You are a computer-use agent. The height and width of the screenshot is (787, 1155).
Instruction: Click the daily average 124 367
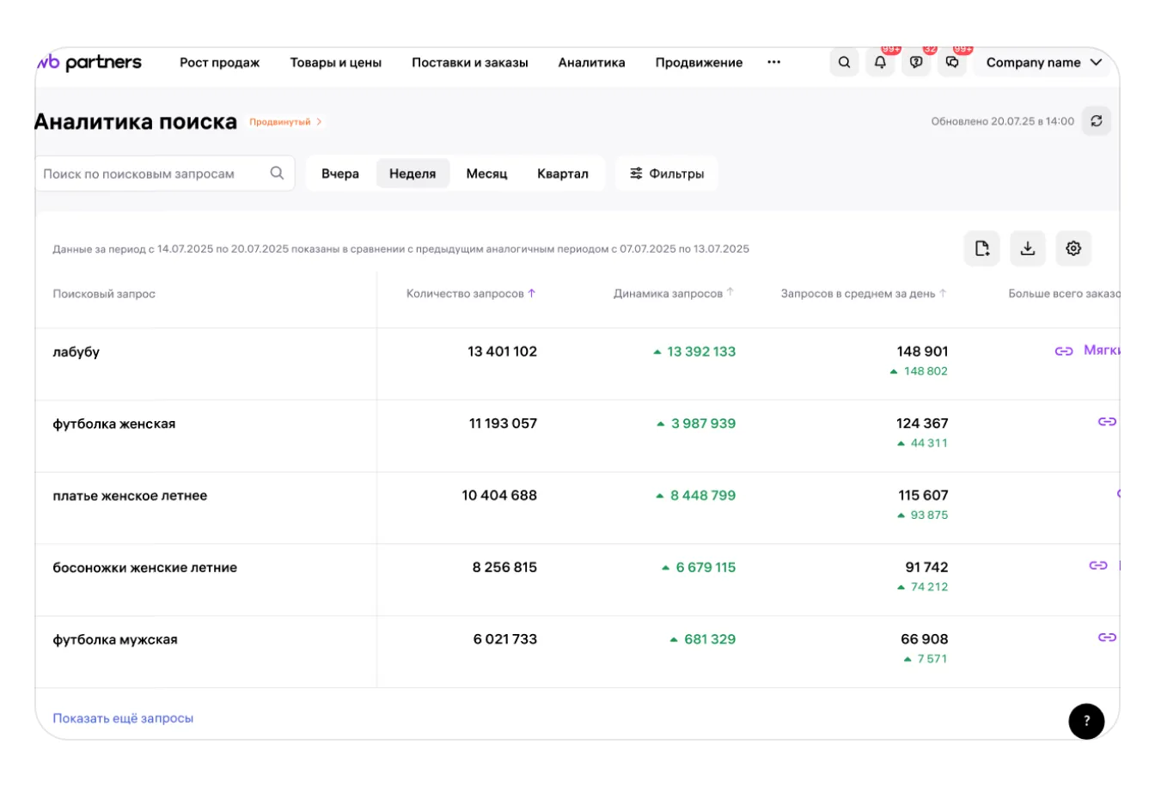[922, 424]
